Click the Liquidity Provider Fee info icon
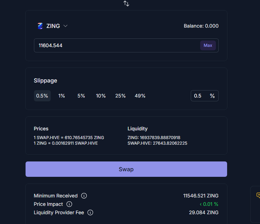Viewport: 260px width, 224px height. point(90,212)
